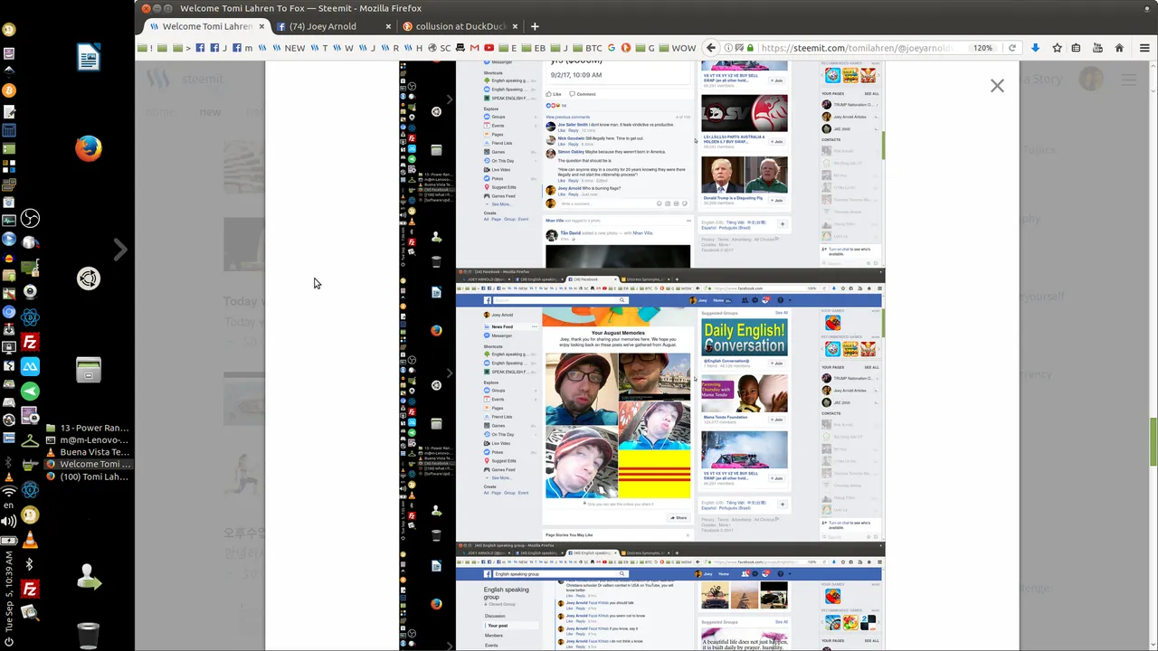Open the YouTube bookmark icon
This screenshot has width=1158, height=651.
coord(489,48)
